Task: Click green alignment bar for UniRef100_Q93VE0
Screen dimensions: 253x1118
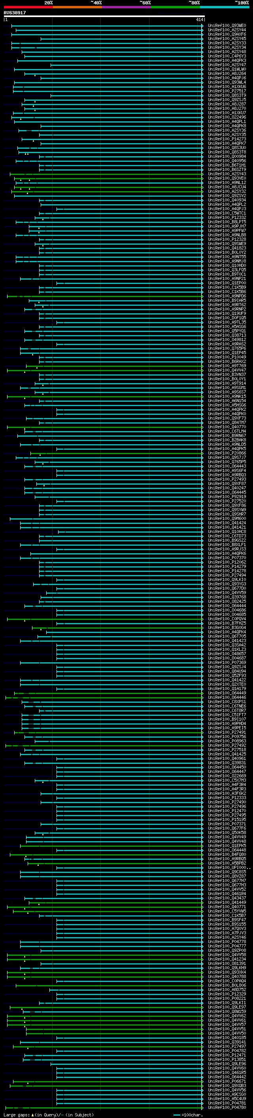Action: coord(109,178)
